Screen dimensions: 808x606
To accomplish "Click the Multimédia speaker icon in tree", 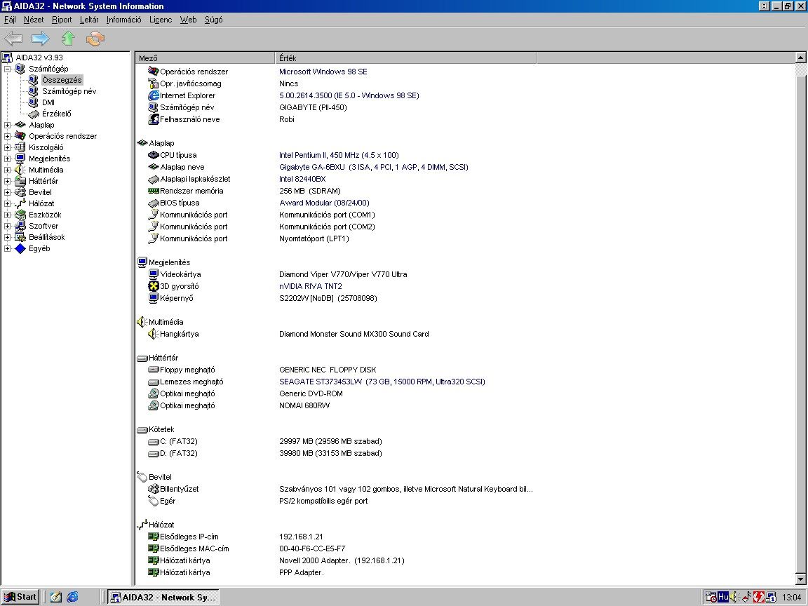I will (20, 170).
